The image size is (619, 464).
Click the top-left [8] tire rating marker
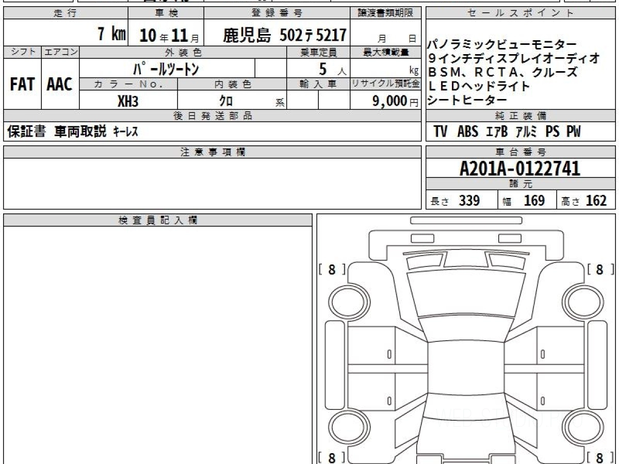(331, 269)
